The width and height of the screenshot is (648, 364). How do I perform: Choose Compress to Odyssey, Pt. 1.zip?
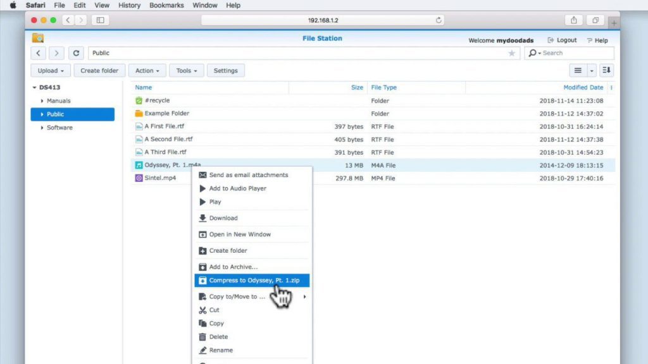252,280
